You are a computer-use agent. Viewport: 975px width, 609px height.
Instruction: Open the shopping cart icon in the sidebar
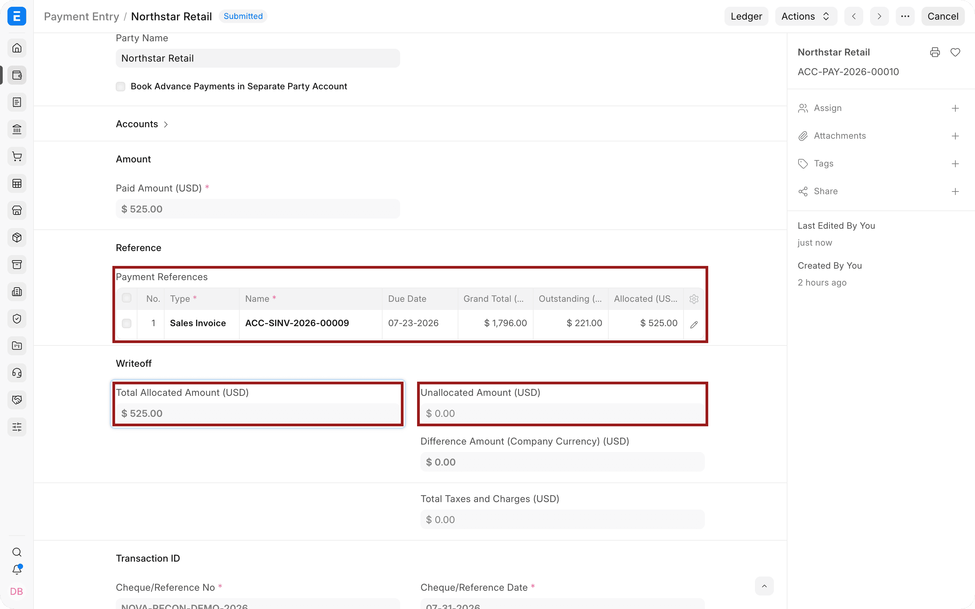point(17,156)
